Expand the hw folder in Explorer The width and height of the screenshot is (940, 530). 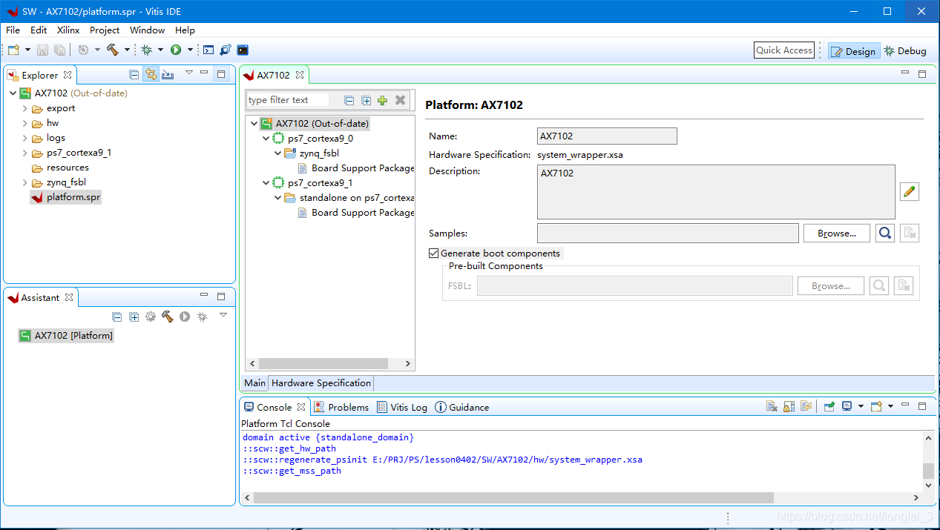[24, 123]
